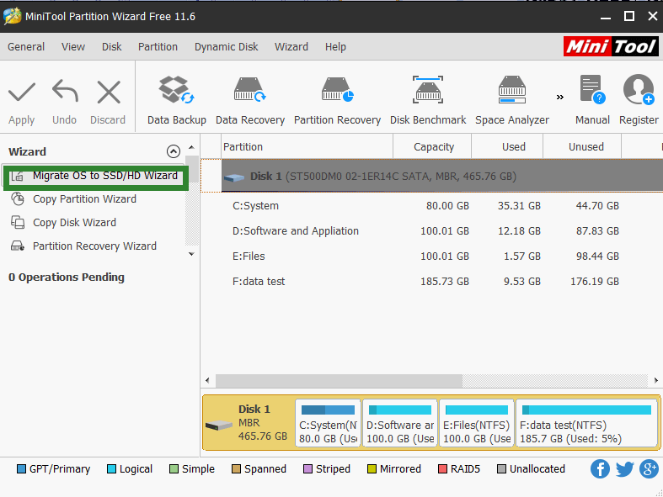The width and height of the screenshot is (663, 497).
Task: Click the horizontal scroll right arrow
Action: pyautogui.click(x=655, y=380)
